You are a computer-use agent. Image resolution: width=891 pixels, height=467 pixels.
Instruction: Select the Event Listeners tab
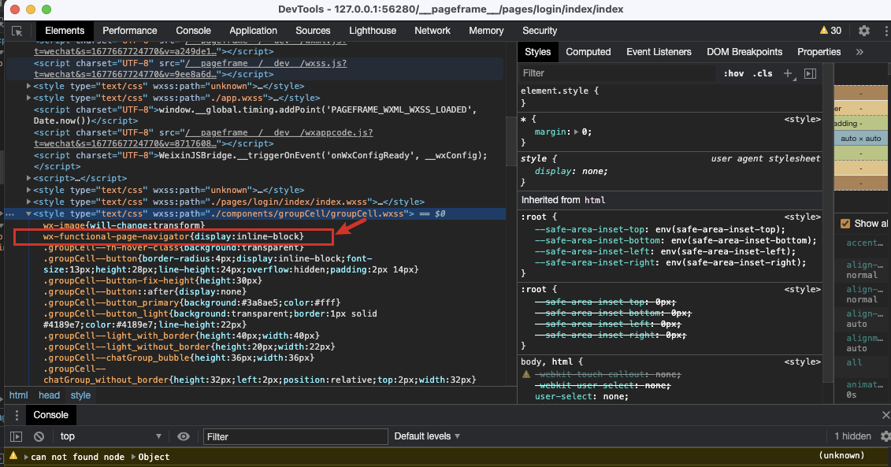tap(659, 52)
